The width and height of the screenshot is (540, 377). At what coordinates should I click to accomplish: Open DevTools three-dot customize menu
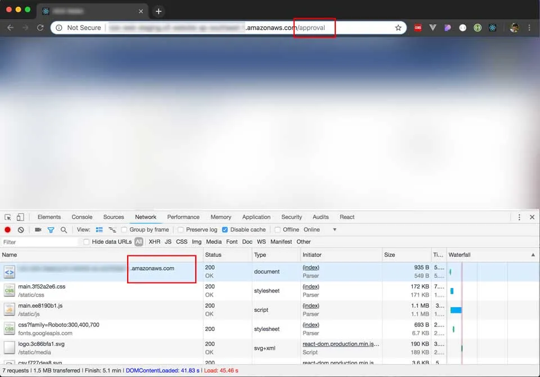[519, 217]
